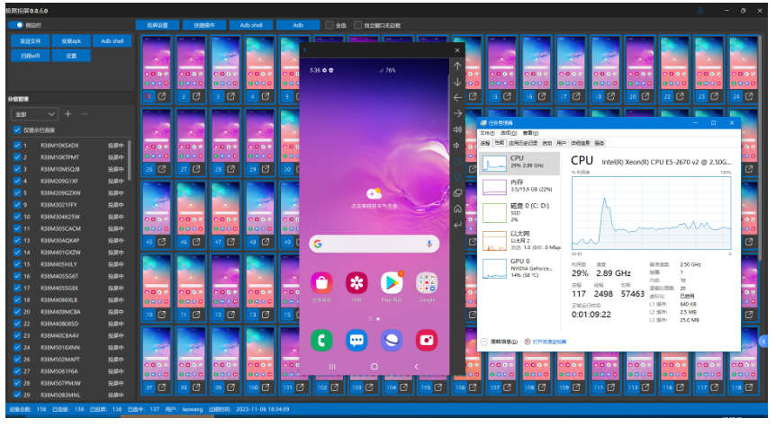Image resolution: width=776 pixels, height=427 pixels.
Task: Open 打开资源监视器 link in Task Manager
Action: (549, 342)
